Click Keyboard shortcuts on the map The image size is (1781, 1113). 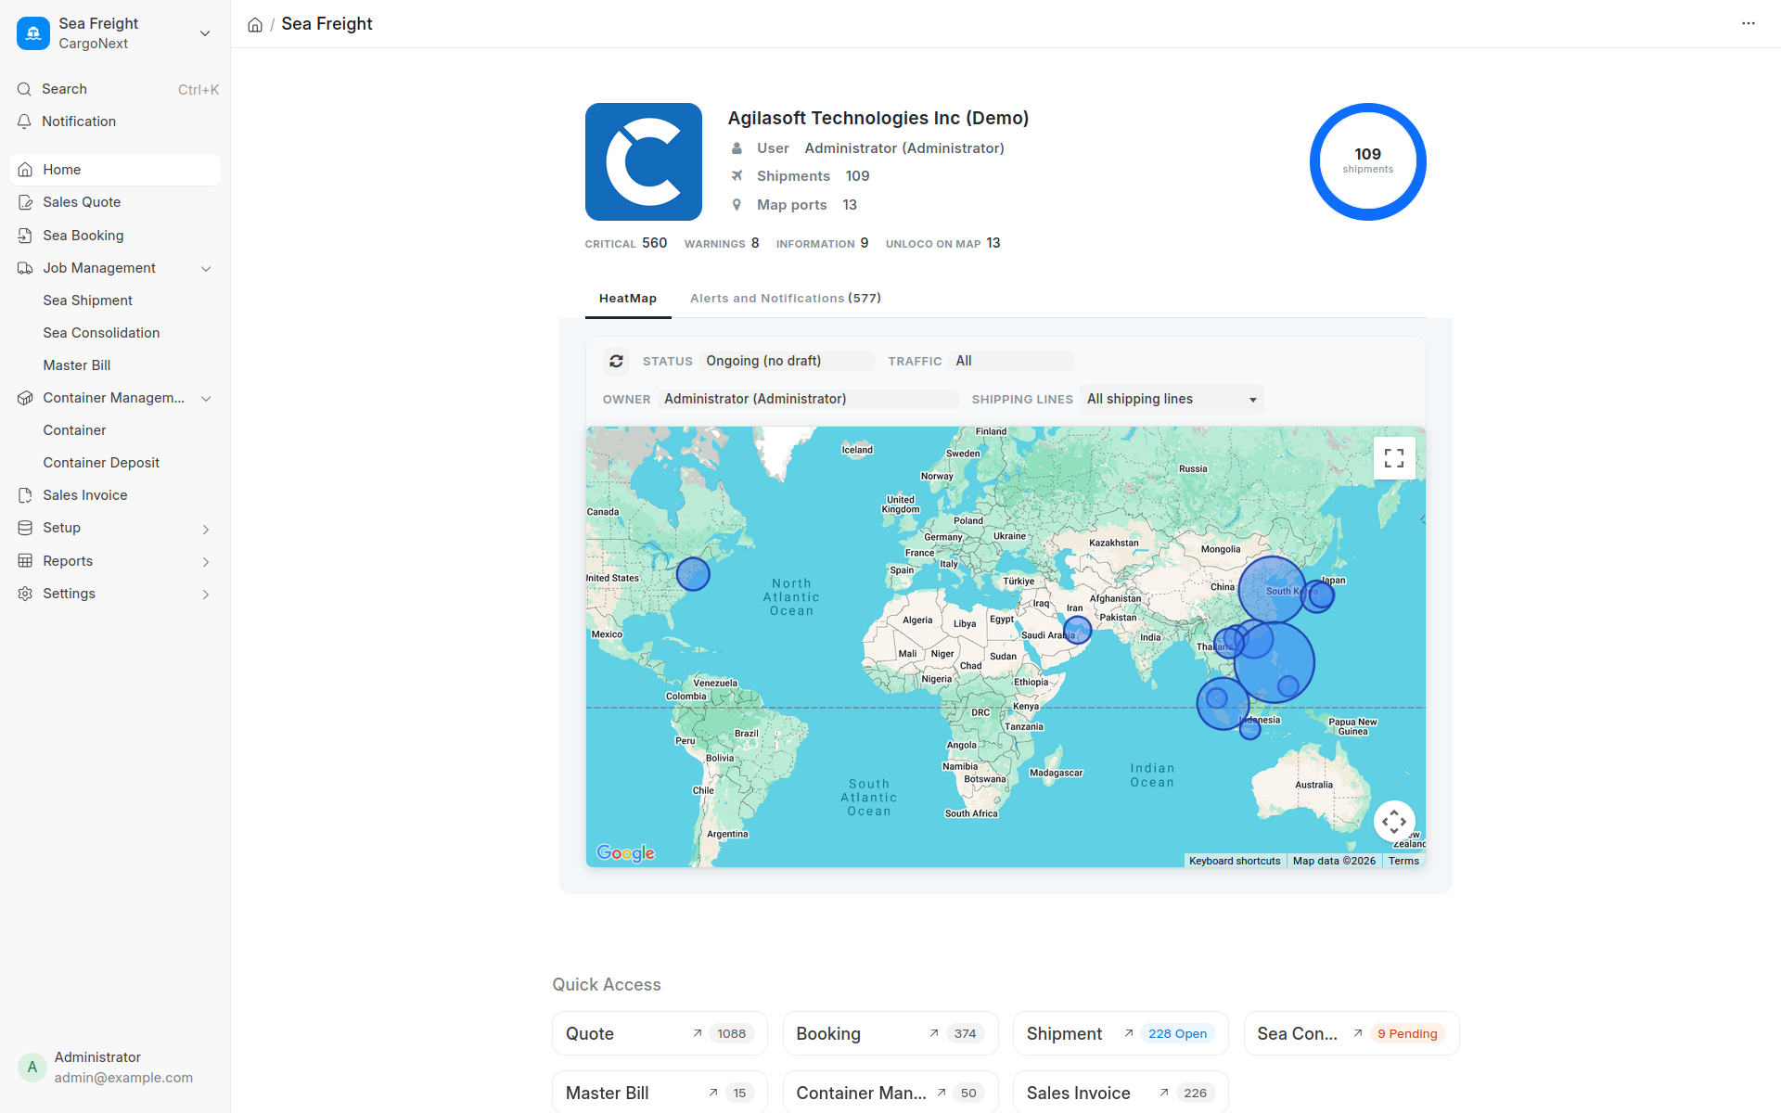pyautogui.click(x=1235, y=861)
